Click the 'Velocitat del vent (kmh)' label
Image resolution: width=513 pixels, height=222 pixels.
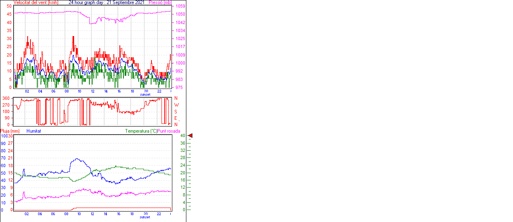point(36,2)
